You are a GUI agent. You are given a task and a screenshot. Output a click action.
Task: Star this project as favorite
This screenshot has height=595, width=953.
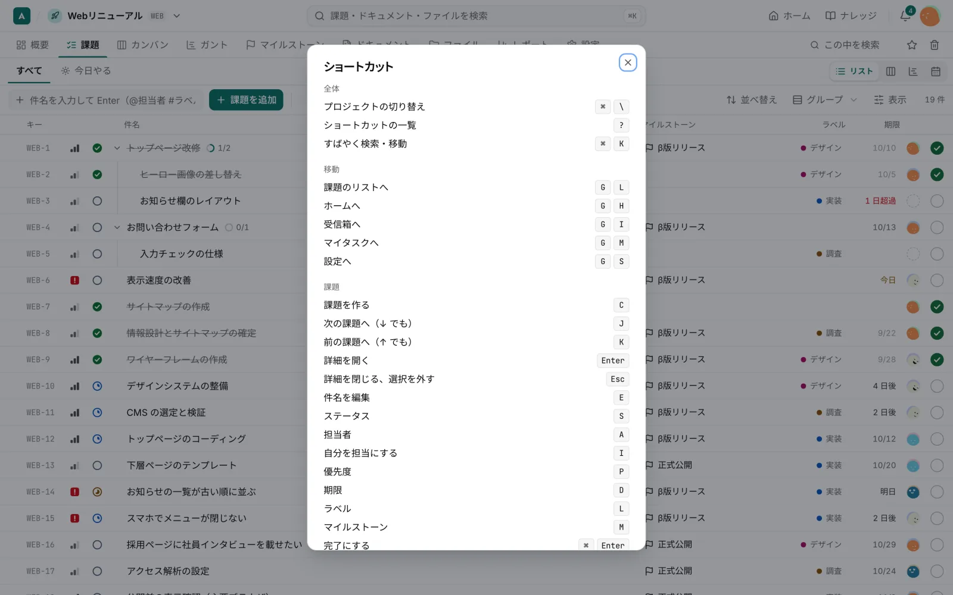tap(912, 45)
